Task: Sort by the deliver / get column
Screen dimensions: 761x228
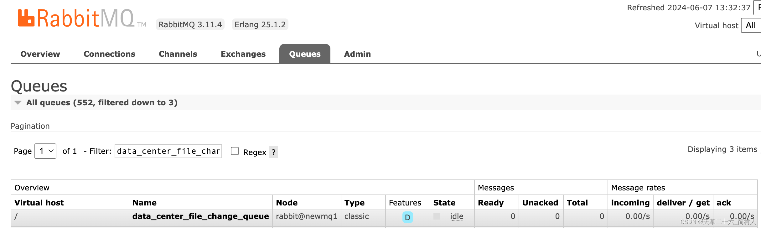Action: point(683,203)
